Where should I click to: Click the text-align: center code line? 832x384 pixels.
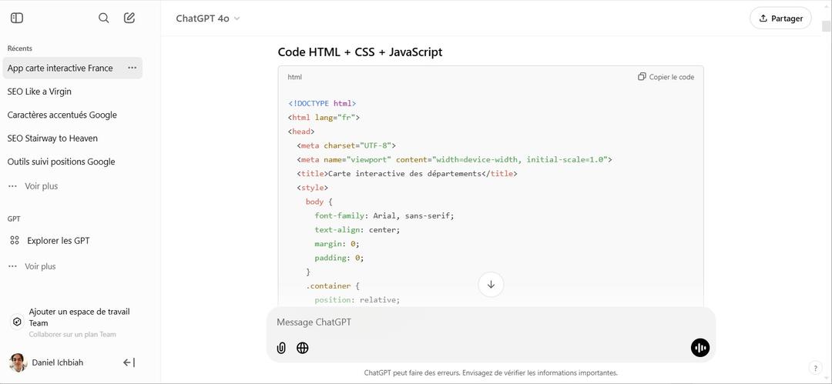(357, 229)
